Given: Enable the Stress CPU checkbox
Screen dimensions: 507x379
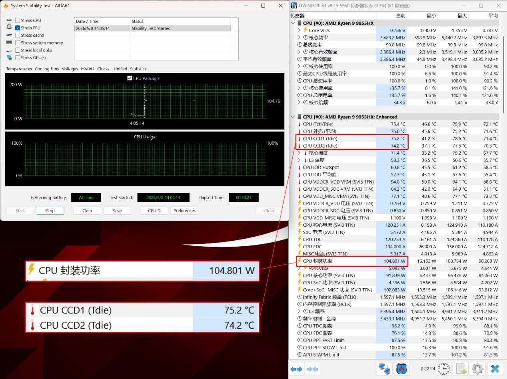Looking at the screenshot, I should (x=18, y=20).
